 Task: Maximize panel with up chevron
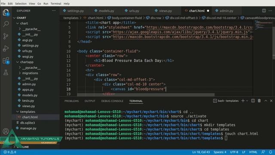[266, 101]
